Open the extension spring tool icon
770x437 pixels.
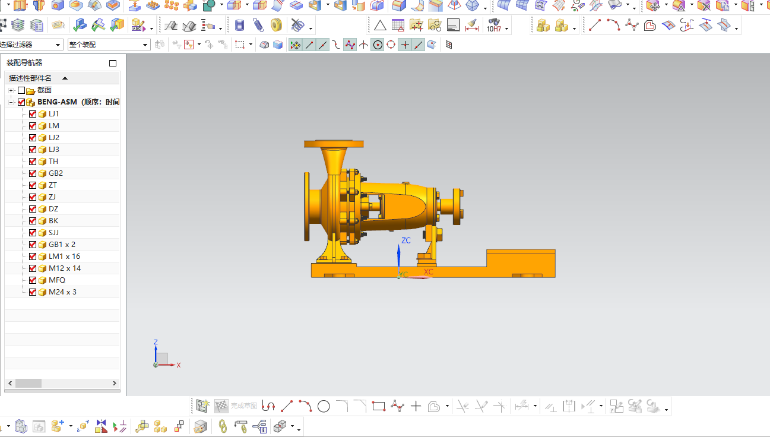[258, 26]
